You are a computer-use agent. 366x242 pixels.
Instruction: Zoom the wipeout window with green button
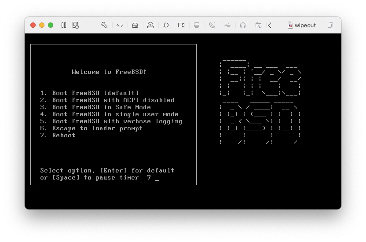[x=51, y=25]
